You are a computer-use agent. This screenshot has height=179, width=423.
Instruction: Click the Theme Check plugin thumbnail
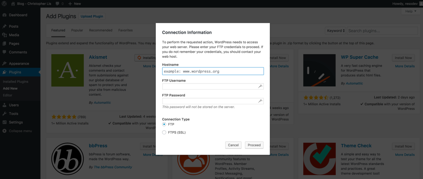point(319,159)
